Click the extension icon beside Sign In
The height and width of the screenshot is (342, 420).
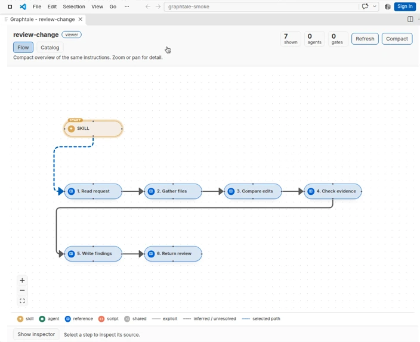pyautogui.click(x=387, y=7)
